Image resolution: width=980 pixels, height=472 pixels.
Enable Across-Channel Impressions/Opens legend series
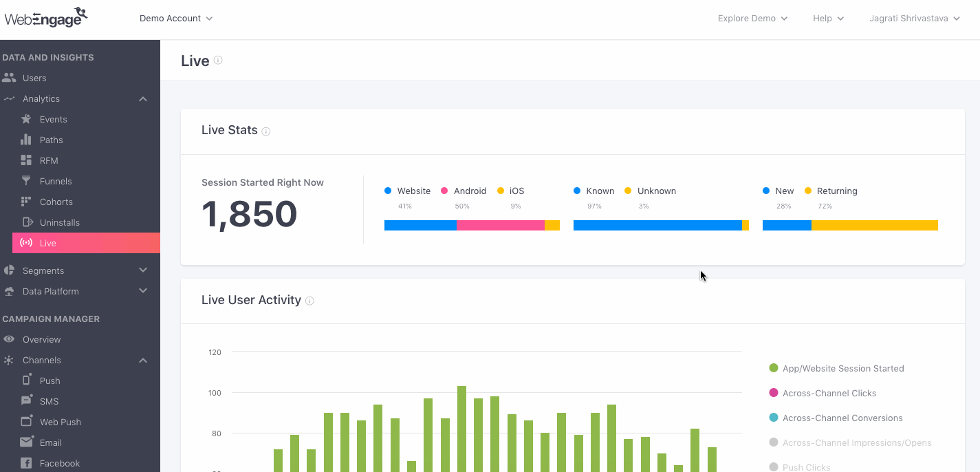tap(850, 442)
